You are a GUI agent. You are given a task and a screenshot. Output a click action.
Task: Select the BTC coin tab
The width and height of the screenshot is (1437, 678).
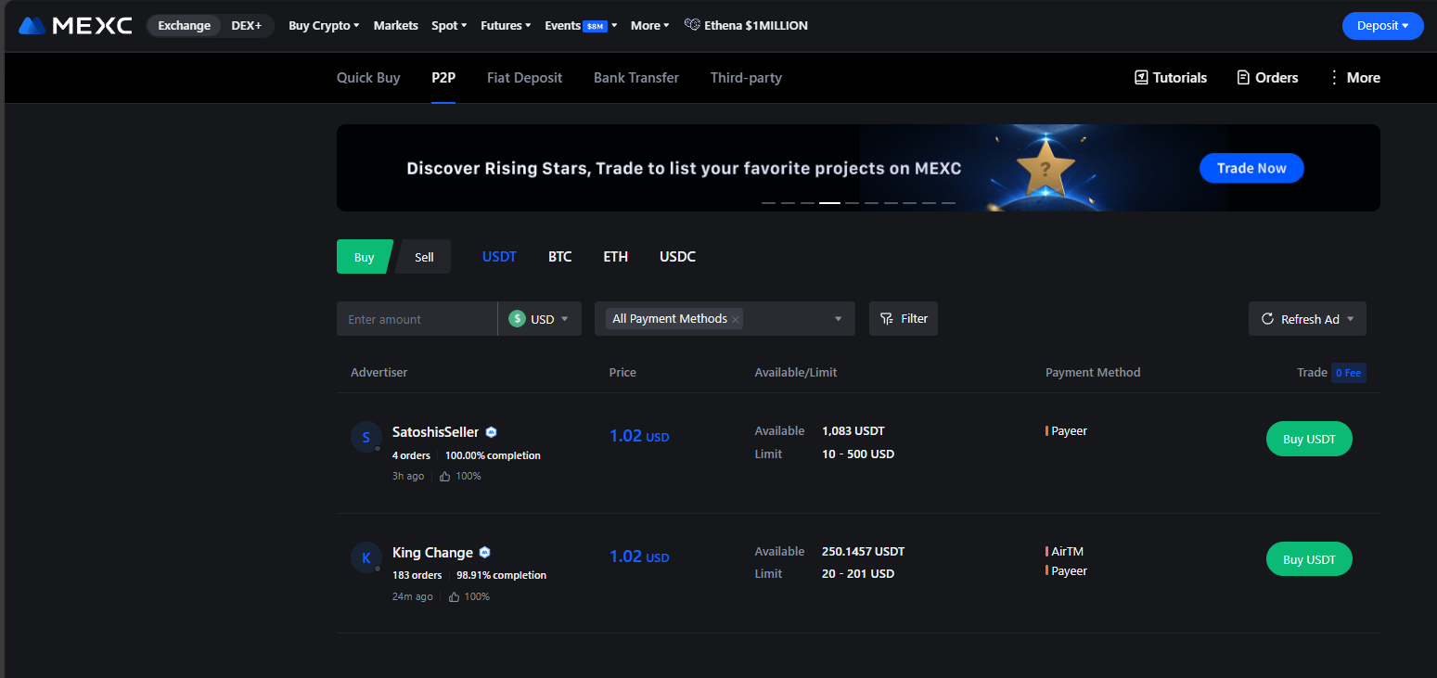click(x=560, y=257)
